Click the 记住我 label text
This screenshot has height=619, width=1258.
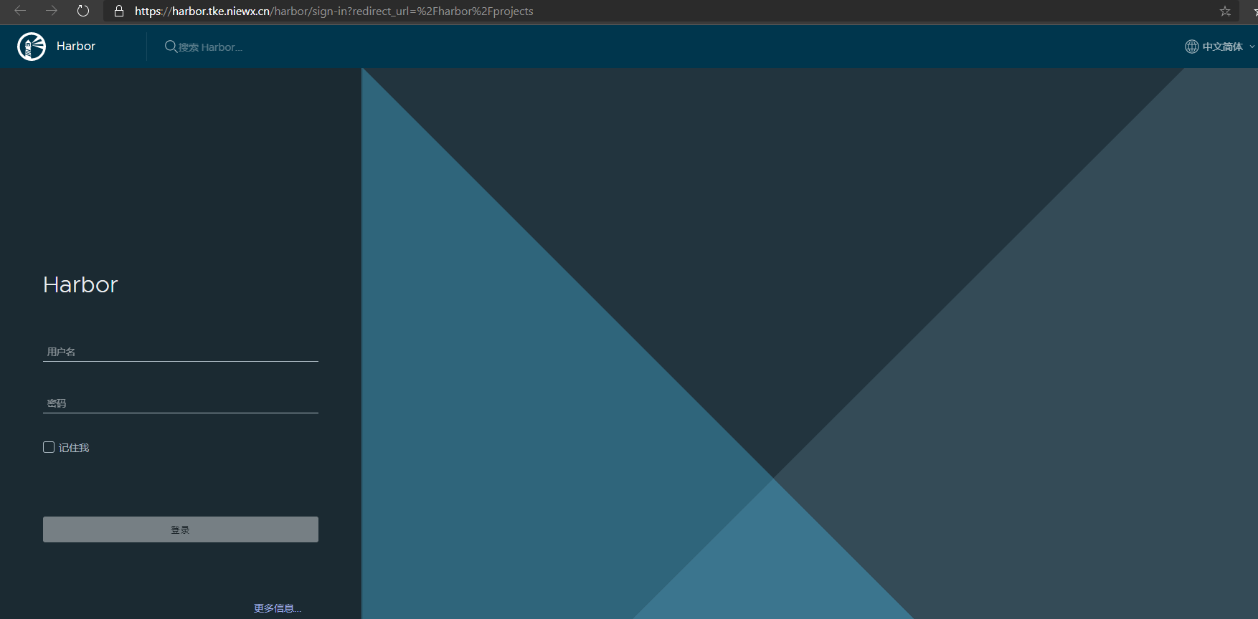[x=74, y=448]
